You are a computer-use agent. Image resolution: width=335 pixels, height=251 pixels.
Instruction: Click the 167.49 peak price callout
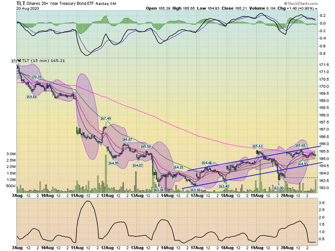106,118
